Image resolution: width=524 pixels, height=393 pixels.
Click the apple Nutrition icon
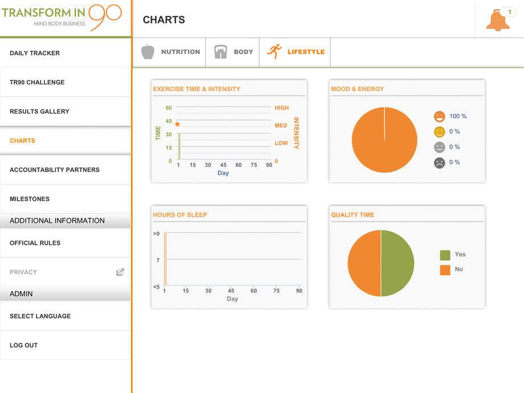[x=148, y=52]
